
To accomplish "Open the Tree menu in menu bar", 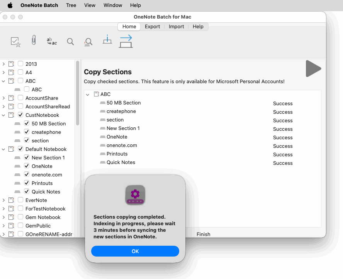I will pyautogui.click(x=71, y=5).
